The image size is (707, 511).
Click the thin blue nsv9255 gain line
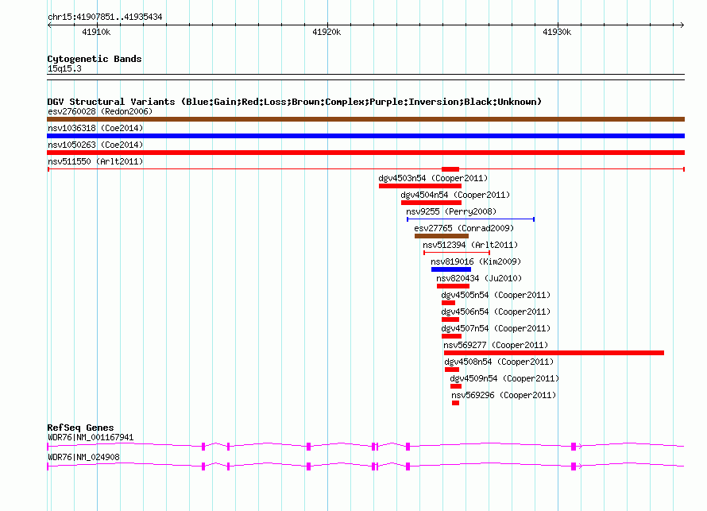(x=471, y=219)
